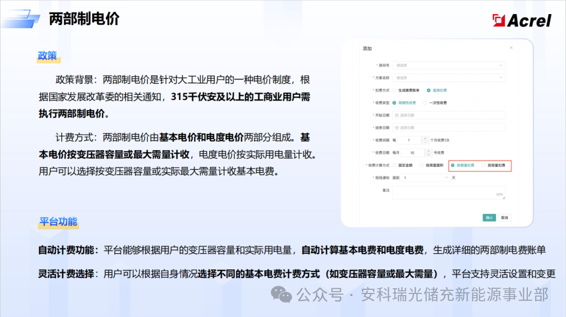The height and width of the screenshot is (317, 566).
Task: Click the Acrel logo
Action: pos(522,20)
